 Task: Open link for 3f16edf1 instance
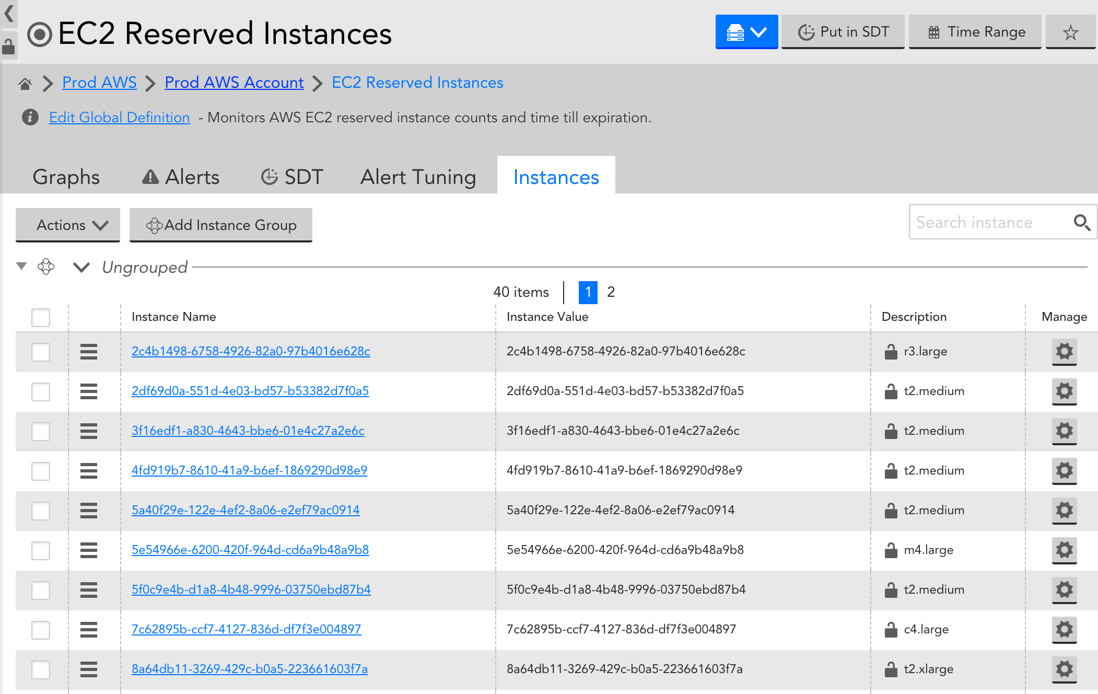(249, 430)
